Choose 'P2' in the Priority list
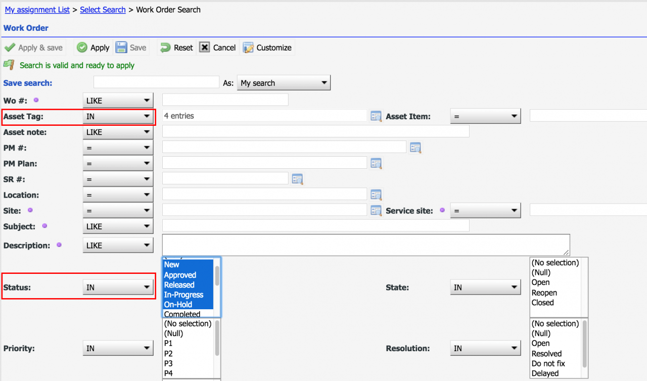This screenshot has width=647, height=381. click(168, 354)
